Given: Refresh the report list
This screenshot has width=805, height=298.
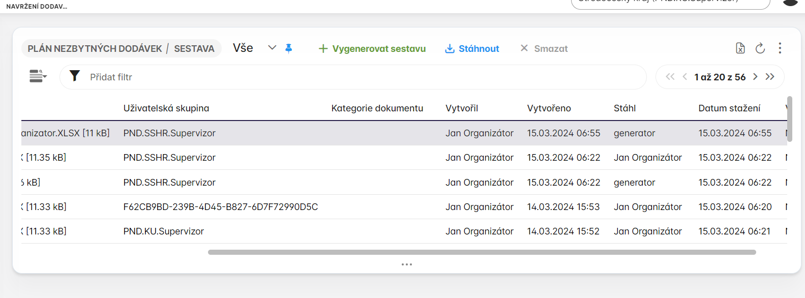Looking at the screenshot, I should click(760, 48).
